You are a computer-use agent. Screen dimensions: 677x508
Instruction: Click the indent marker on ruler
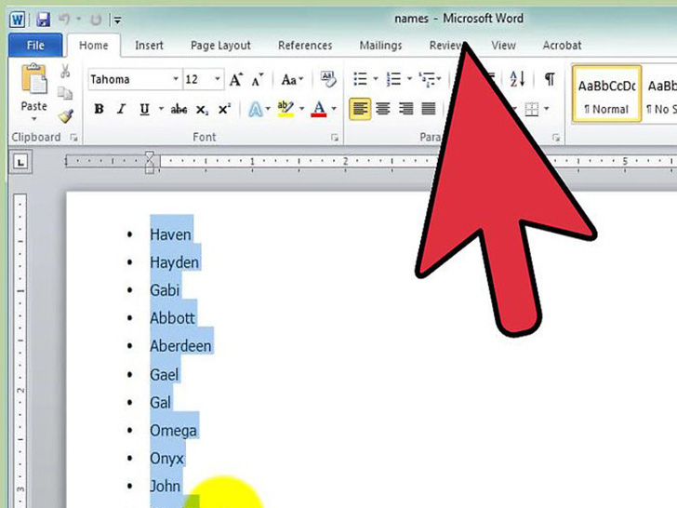(150, 162)
